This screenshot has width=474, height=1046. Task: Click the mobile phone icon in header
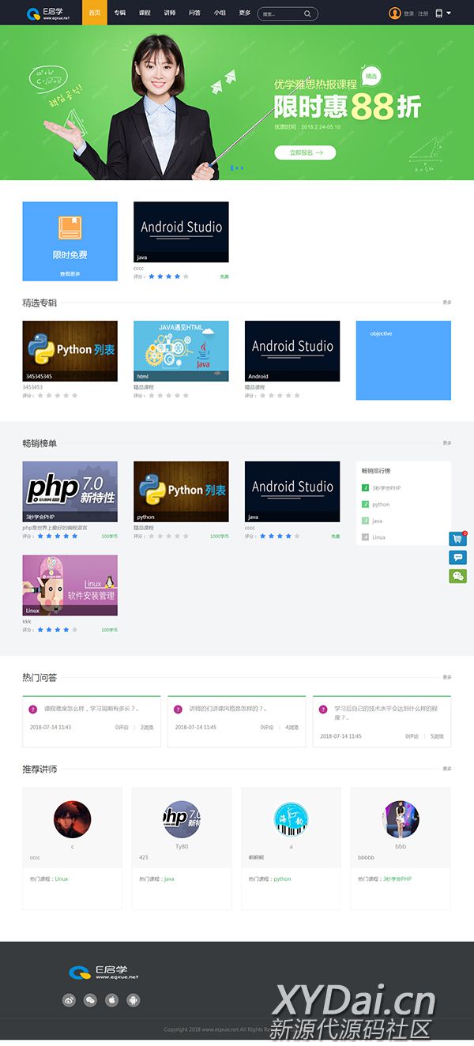coord(438,13)
